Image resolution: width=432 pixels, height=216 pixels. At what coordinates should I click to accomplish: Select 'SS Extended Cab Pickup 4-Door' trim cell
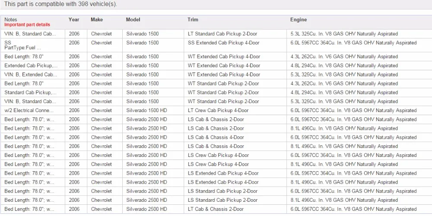pyautogui.click(x=223, y=43)
